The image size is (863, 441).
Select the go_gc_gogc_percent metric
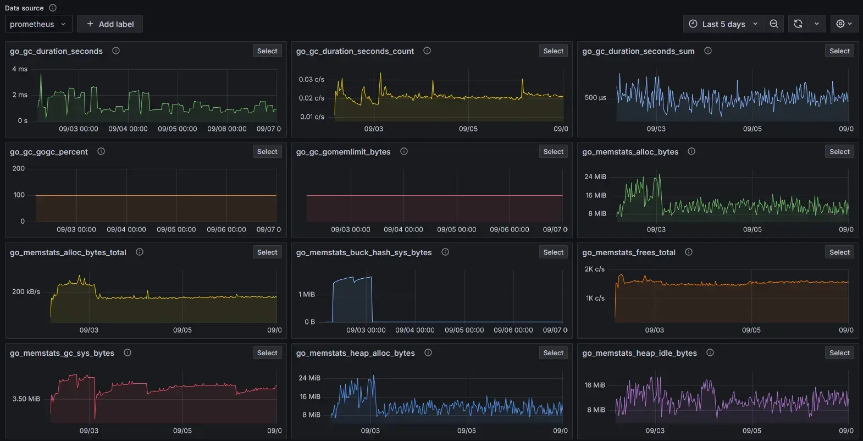coord(267,152)
